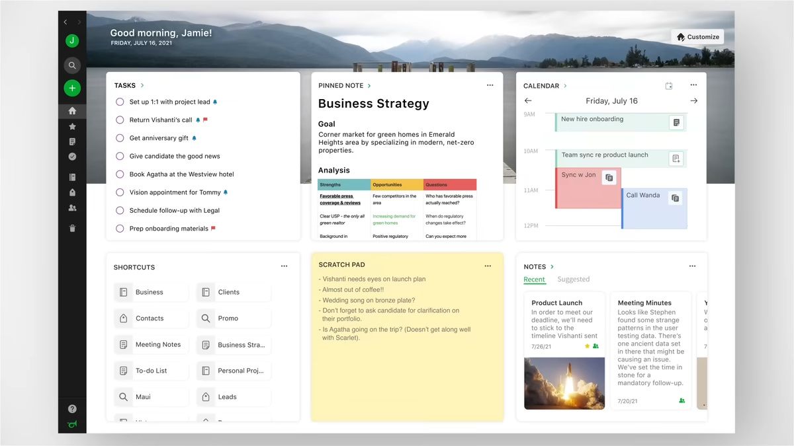Click the calendar date picker icon
The width and height of the screenshot is (794, 446).
click(x=669, y=86)
